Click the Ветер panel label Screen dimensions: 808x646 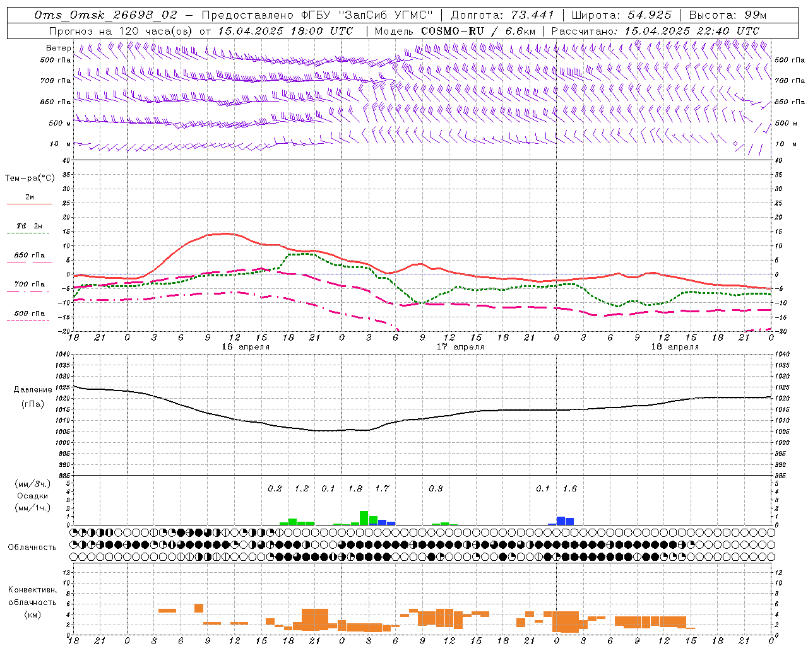tap(59, 48)
